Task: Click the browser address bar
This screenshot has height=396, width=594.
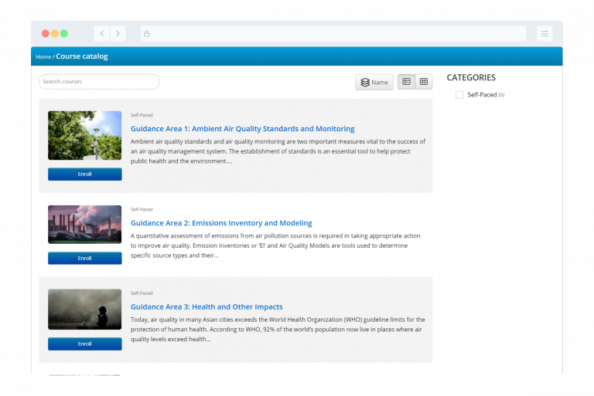Action: [333, 33]
